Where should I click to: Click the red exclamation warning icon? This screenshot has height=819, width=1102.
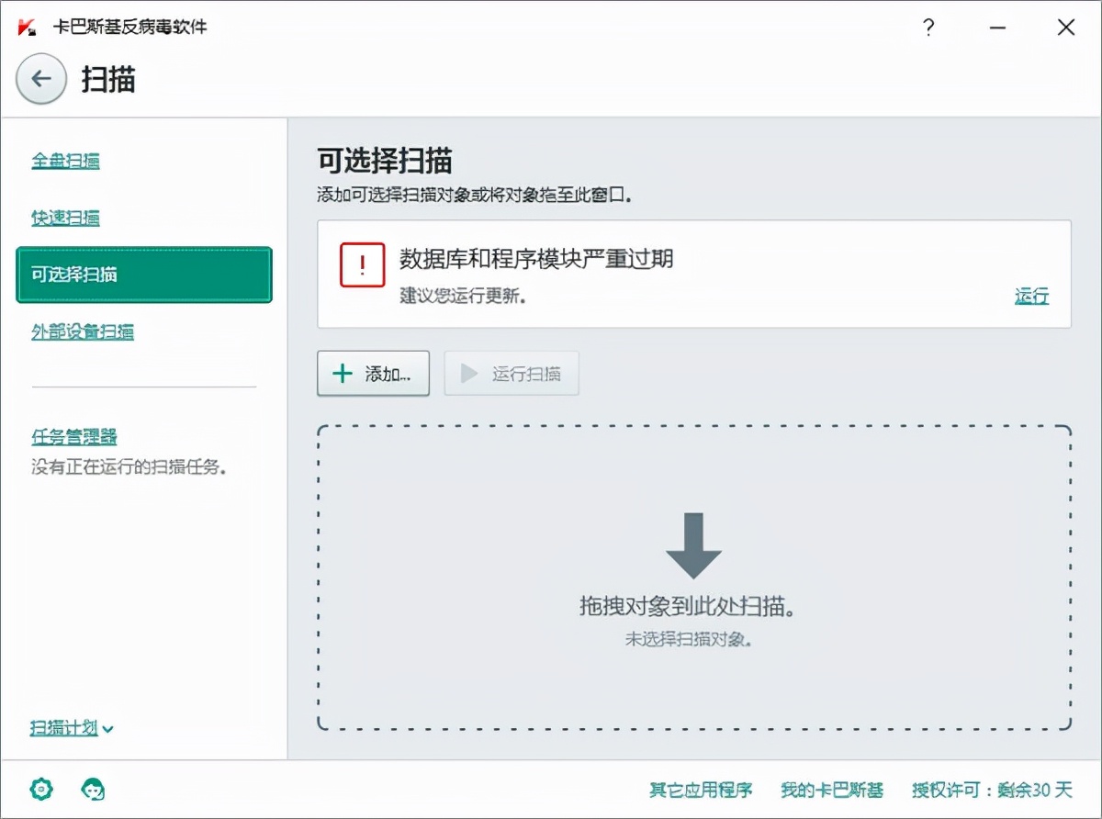362,264
